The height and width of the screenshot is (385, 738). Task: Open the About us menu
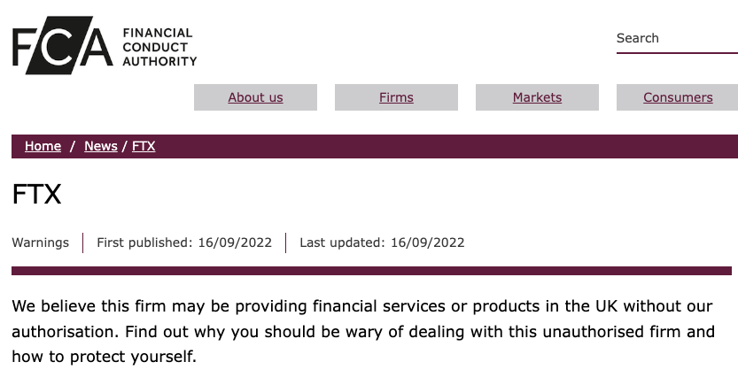(255, 97)
